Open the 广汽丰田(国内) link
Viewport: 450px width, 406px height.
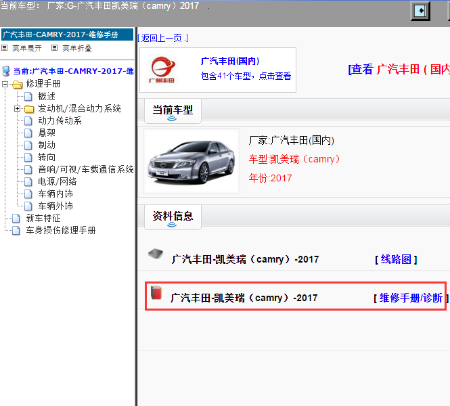230,61
